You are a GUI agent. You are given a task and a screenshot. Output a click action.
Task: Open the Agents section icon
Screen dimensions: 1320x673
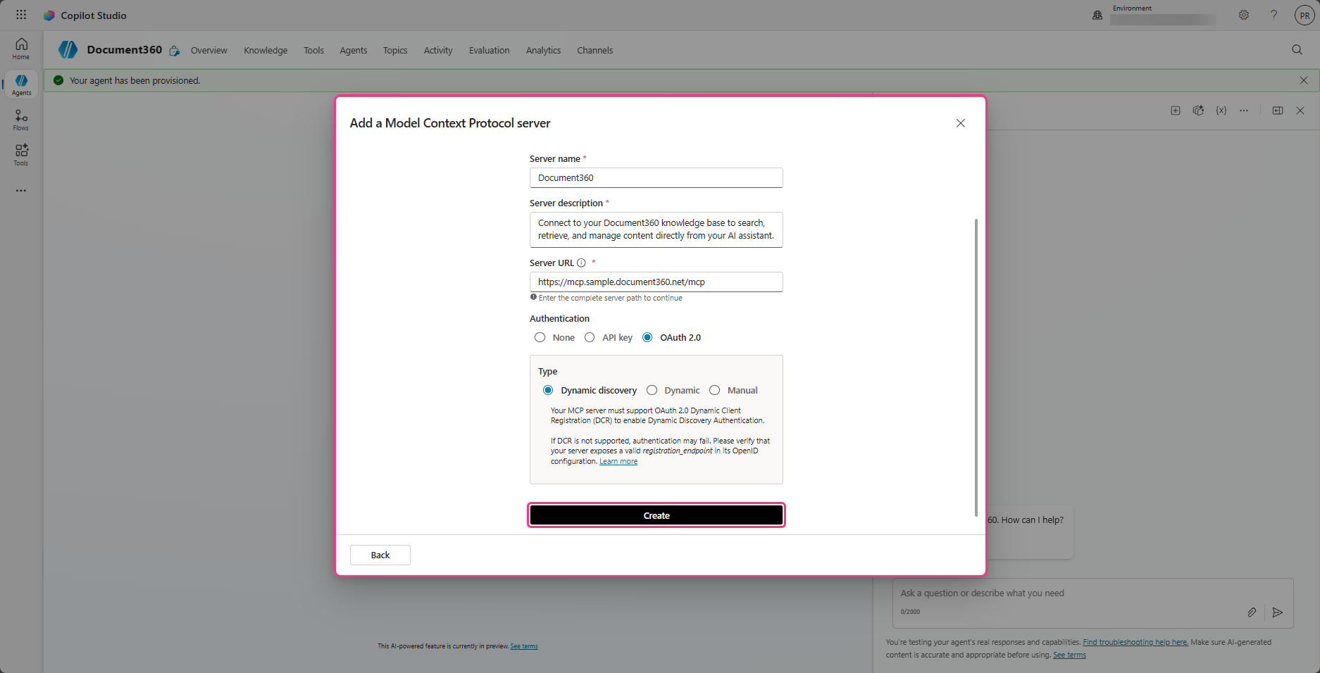click(x=20, y=83)
